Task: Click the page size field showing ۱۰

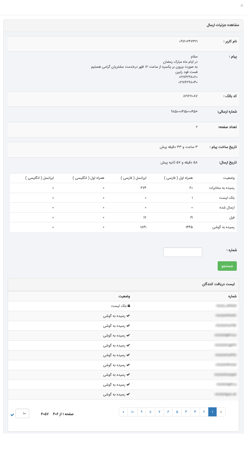Action: point(22,413)
